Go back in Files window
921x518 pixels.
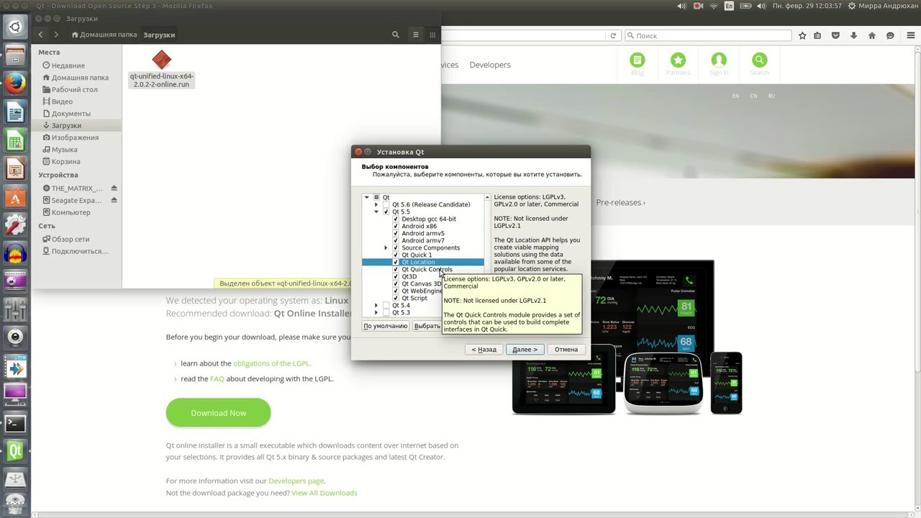point(40,35)
